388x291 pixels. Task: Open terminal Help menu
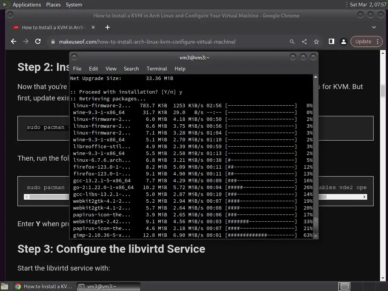point(180,69)
